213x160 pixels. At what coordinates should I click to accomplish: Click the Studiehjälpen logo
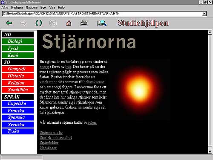pyautogui.click(x=143, y=23)
